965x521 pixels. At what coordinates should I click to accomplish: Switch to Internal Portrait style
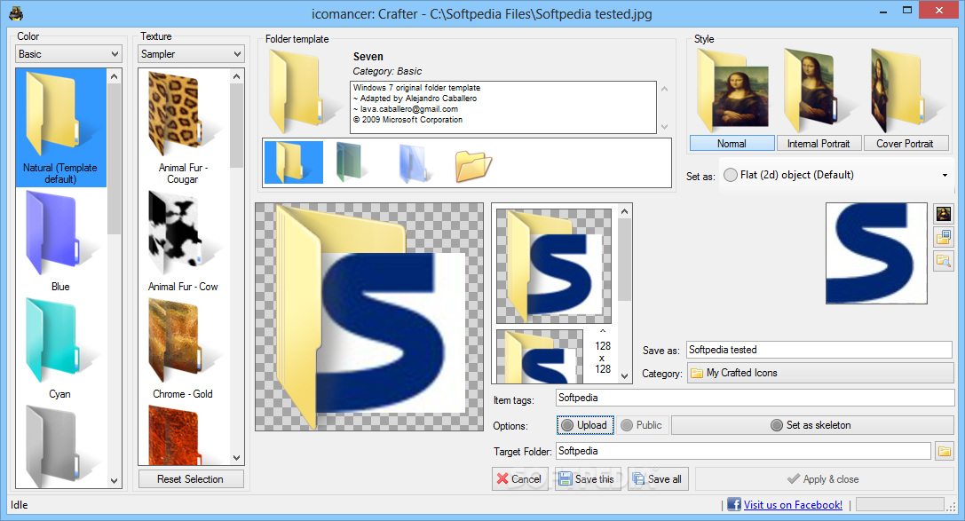click(818, 143)
